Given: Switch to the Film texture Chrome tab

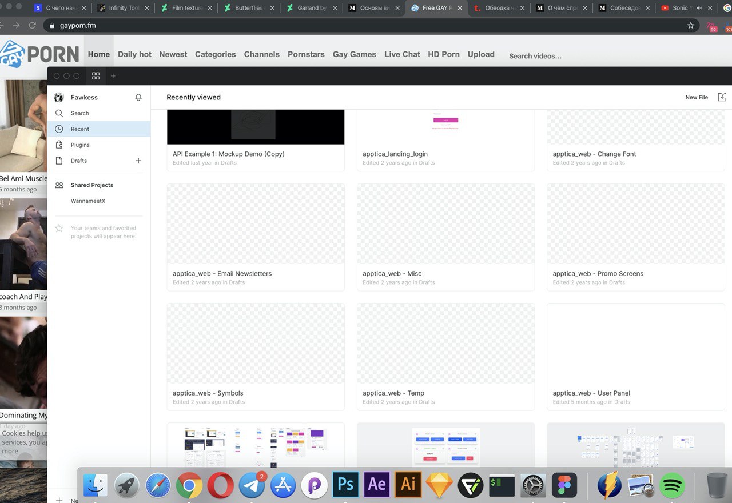Looking at the screenshot, I should (186, 8).
